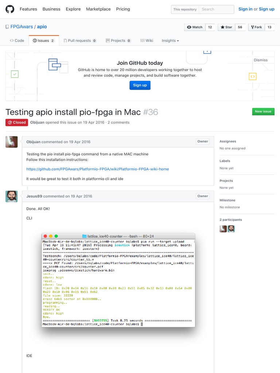Click Jesus89's avatar beside second comment

coord(11,196)
